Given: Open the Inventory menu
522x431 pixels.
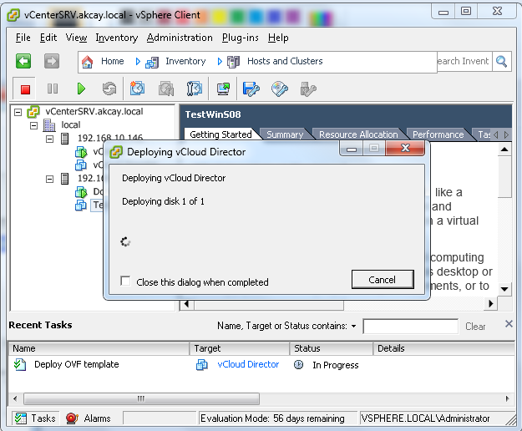Looking at the screenshot, I should [x=117, y=38].
